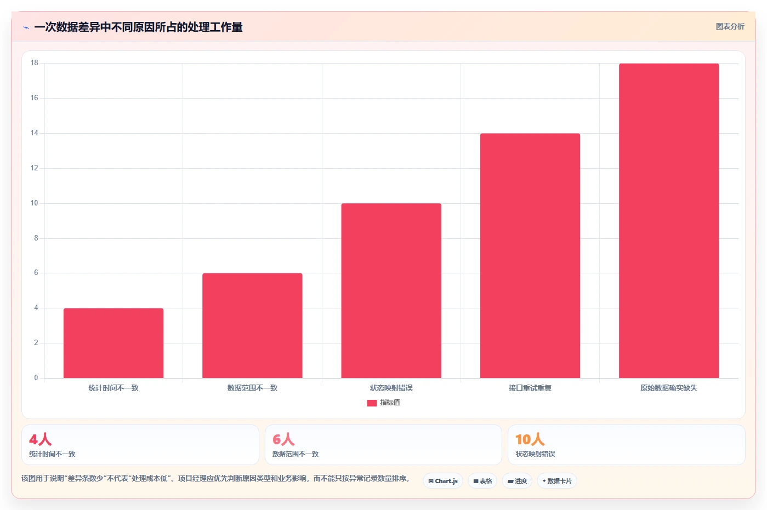Click the 进度 tag
Image resolution: width=767 pixels, height=510 pixels.
click(x=517, y=481)
